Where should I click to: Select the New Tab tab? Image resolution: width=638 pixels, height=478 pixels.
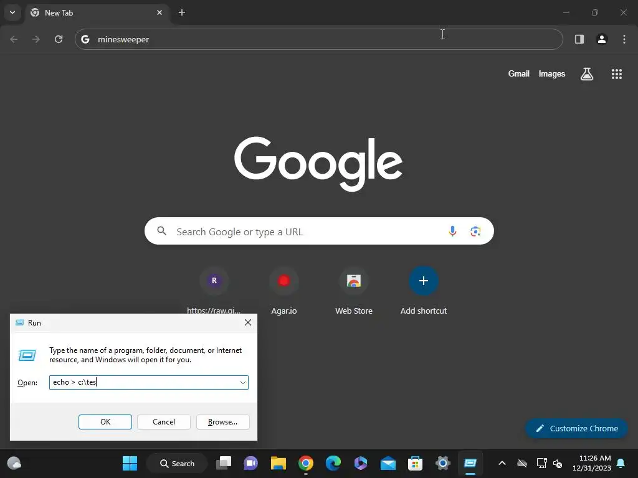point(98,12)
